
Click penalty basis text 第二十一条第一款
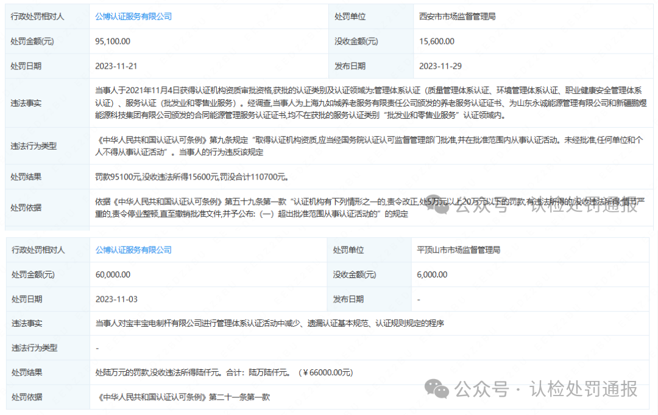coord(183,397)
